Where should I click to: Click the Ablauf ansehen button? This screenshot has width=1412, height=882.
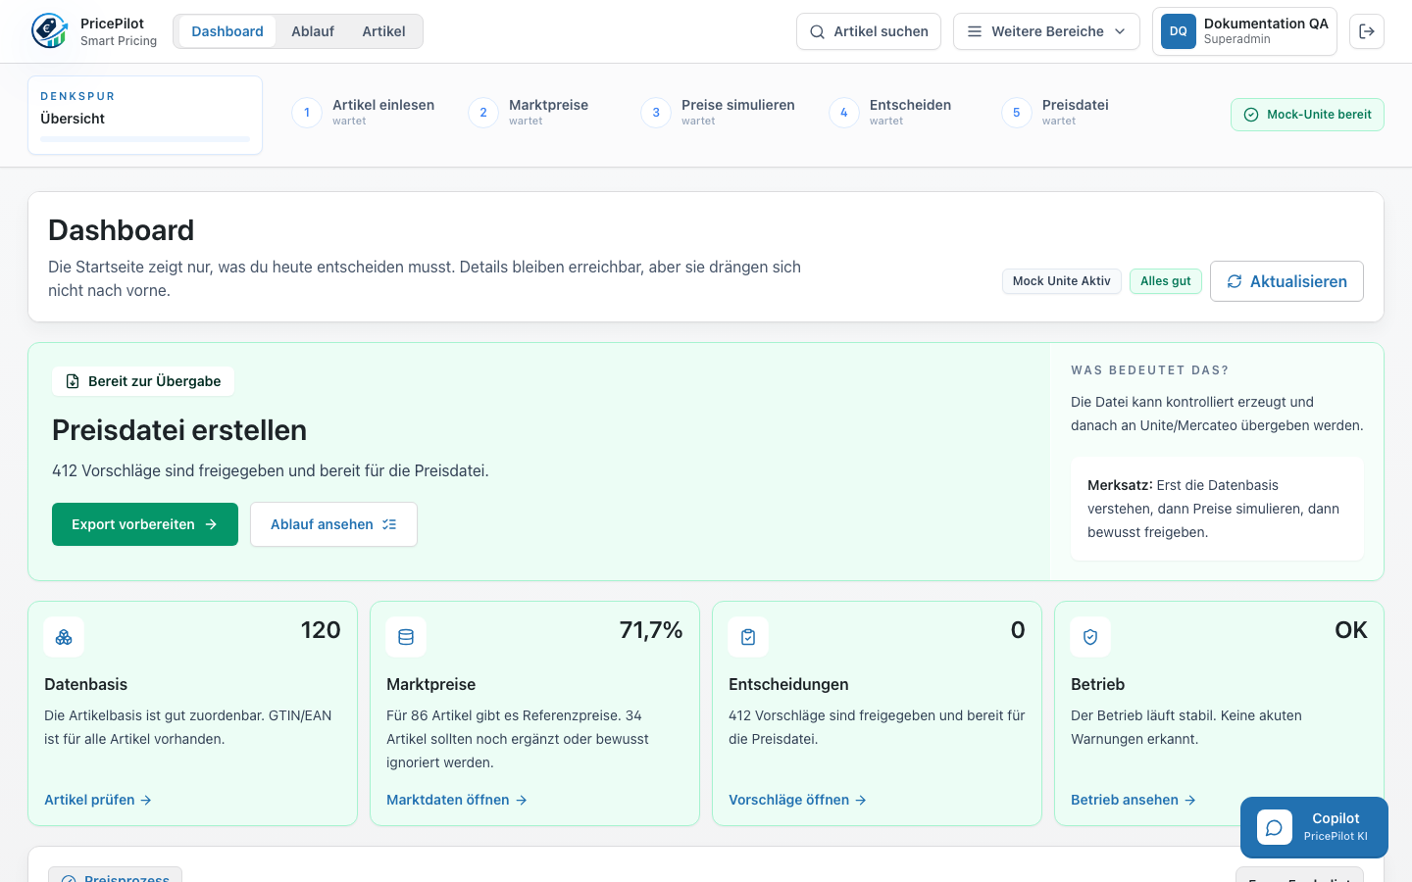click(333, 524)
